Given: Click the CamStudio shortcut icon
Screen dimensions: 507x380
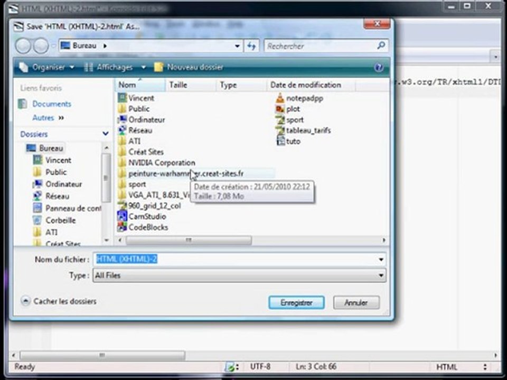Looking at the screenshot, I should coord(122,216).
